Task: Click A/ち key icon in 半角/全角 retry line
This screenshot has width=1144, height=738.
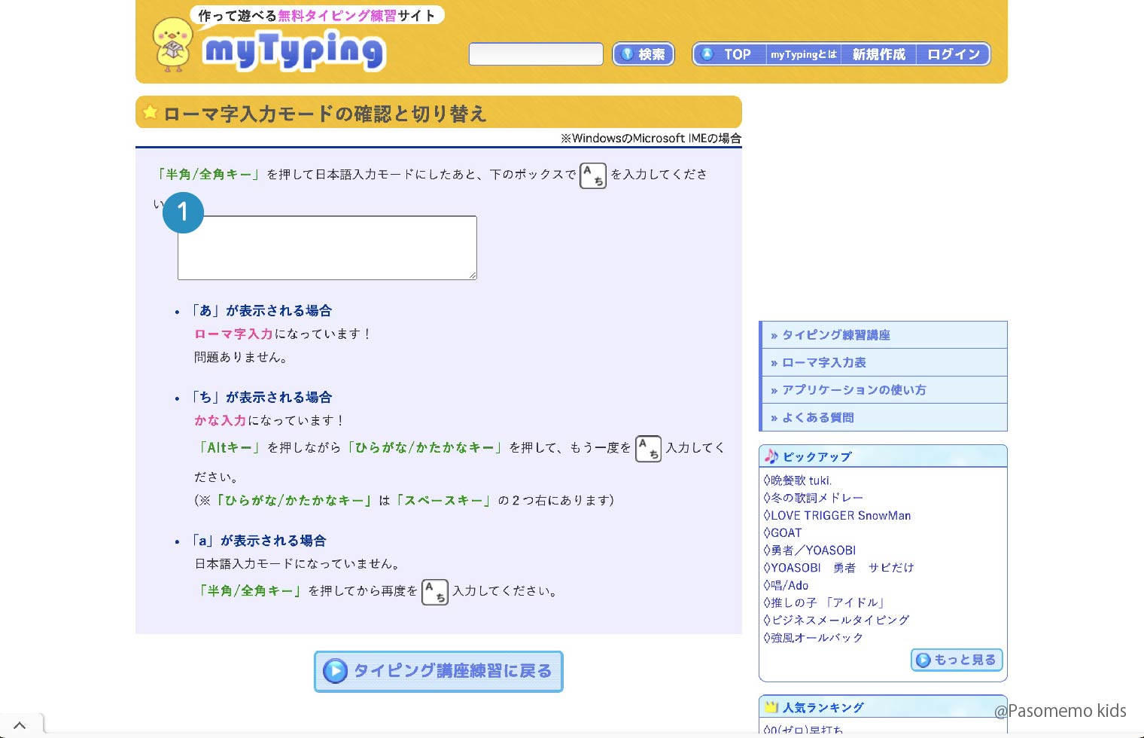Action: tap(435, 592)
